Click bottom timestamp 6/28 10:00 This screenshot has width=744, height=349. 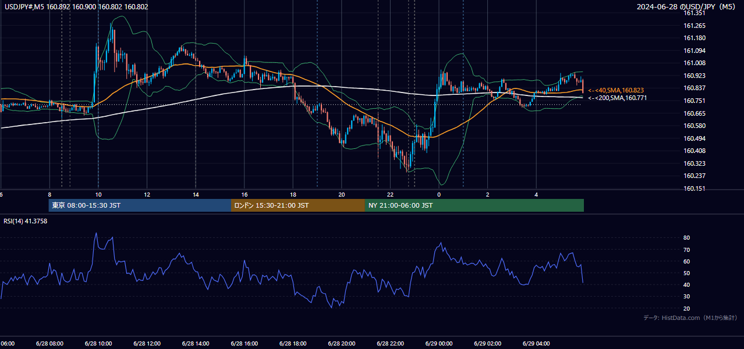coord(98,343)
